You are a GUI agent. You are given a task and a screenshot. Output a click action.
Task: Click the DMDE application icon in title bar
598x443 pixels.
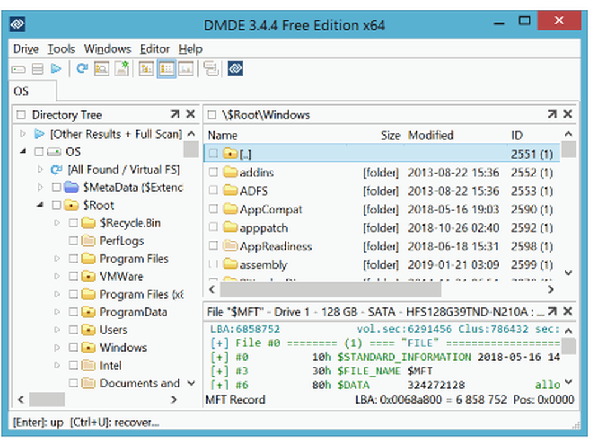(17, 24)
